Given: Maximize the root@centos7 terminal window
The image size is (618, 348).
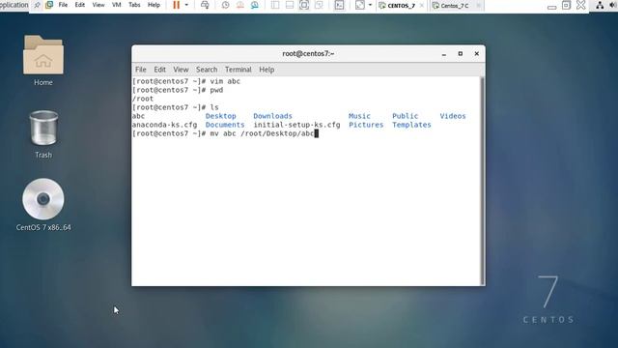Looking at the screenshot, I should [x=461, y=54].
